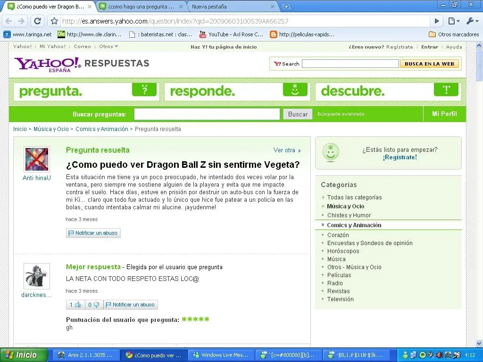Image resolution: width=483 pixels, height=362 pixels.
Task: Open the ole.clarin bookmark
Action: pyautogui.click(x=90, y=34)
